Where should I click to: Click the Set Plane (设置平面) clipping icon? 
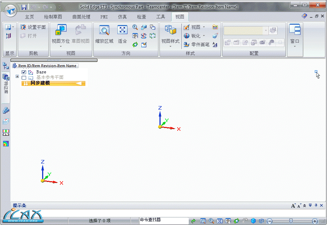click(x=33, y=27)
